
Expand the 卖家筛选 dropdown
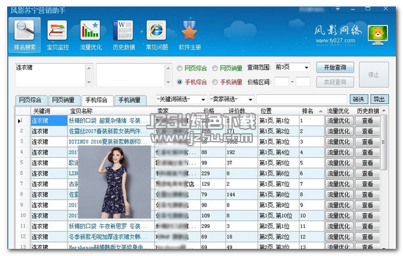click(250, 99)
